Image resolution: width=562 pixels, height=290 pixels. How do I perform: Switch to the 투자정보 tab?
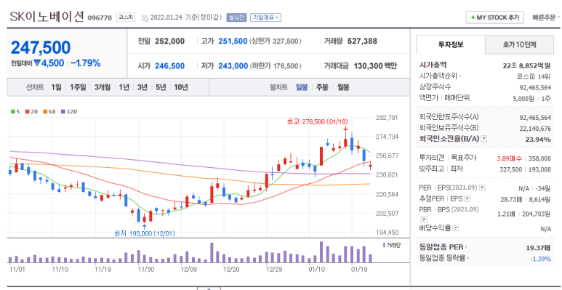tap(451, 45)
